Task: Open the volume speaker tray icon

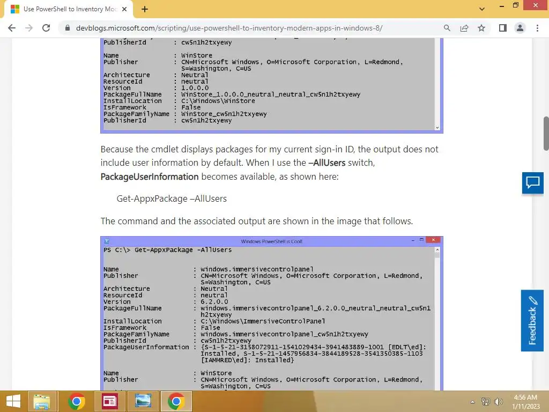Action: pyautogui.click(x=499, y=402)
